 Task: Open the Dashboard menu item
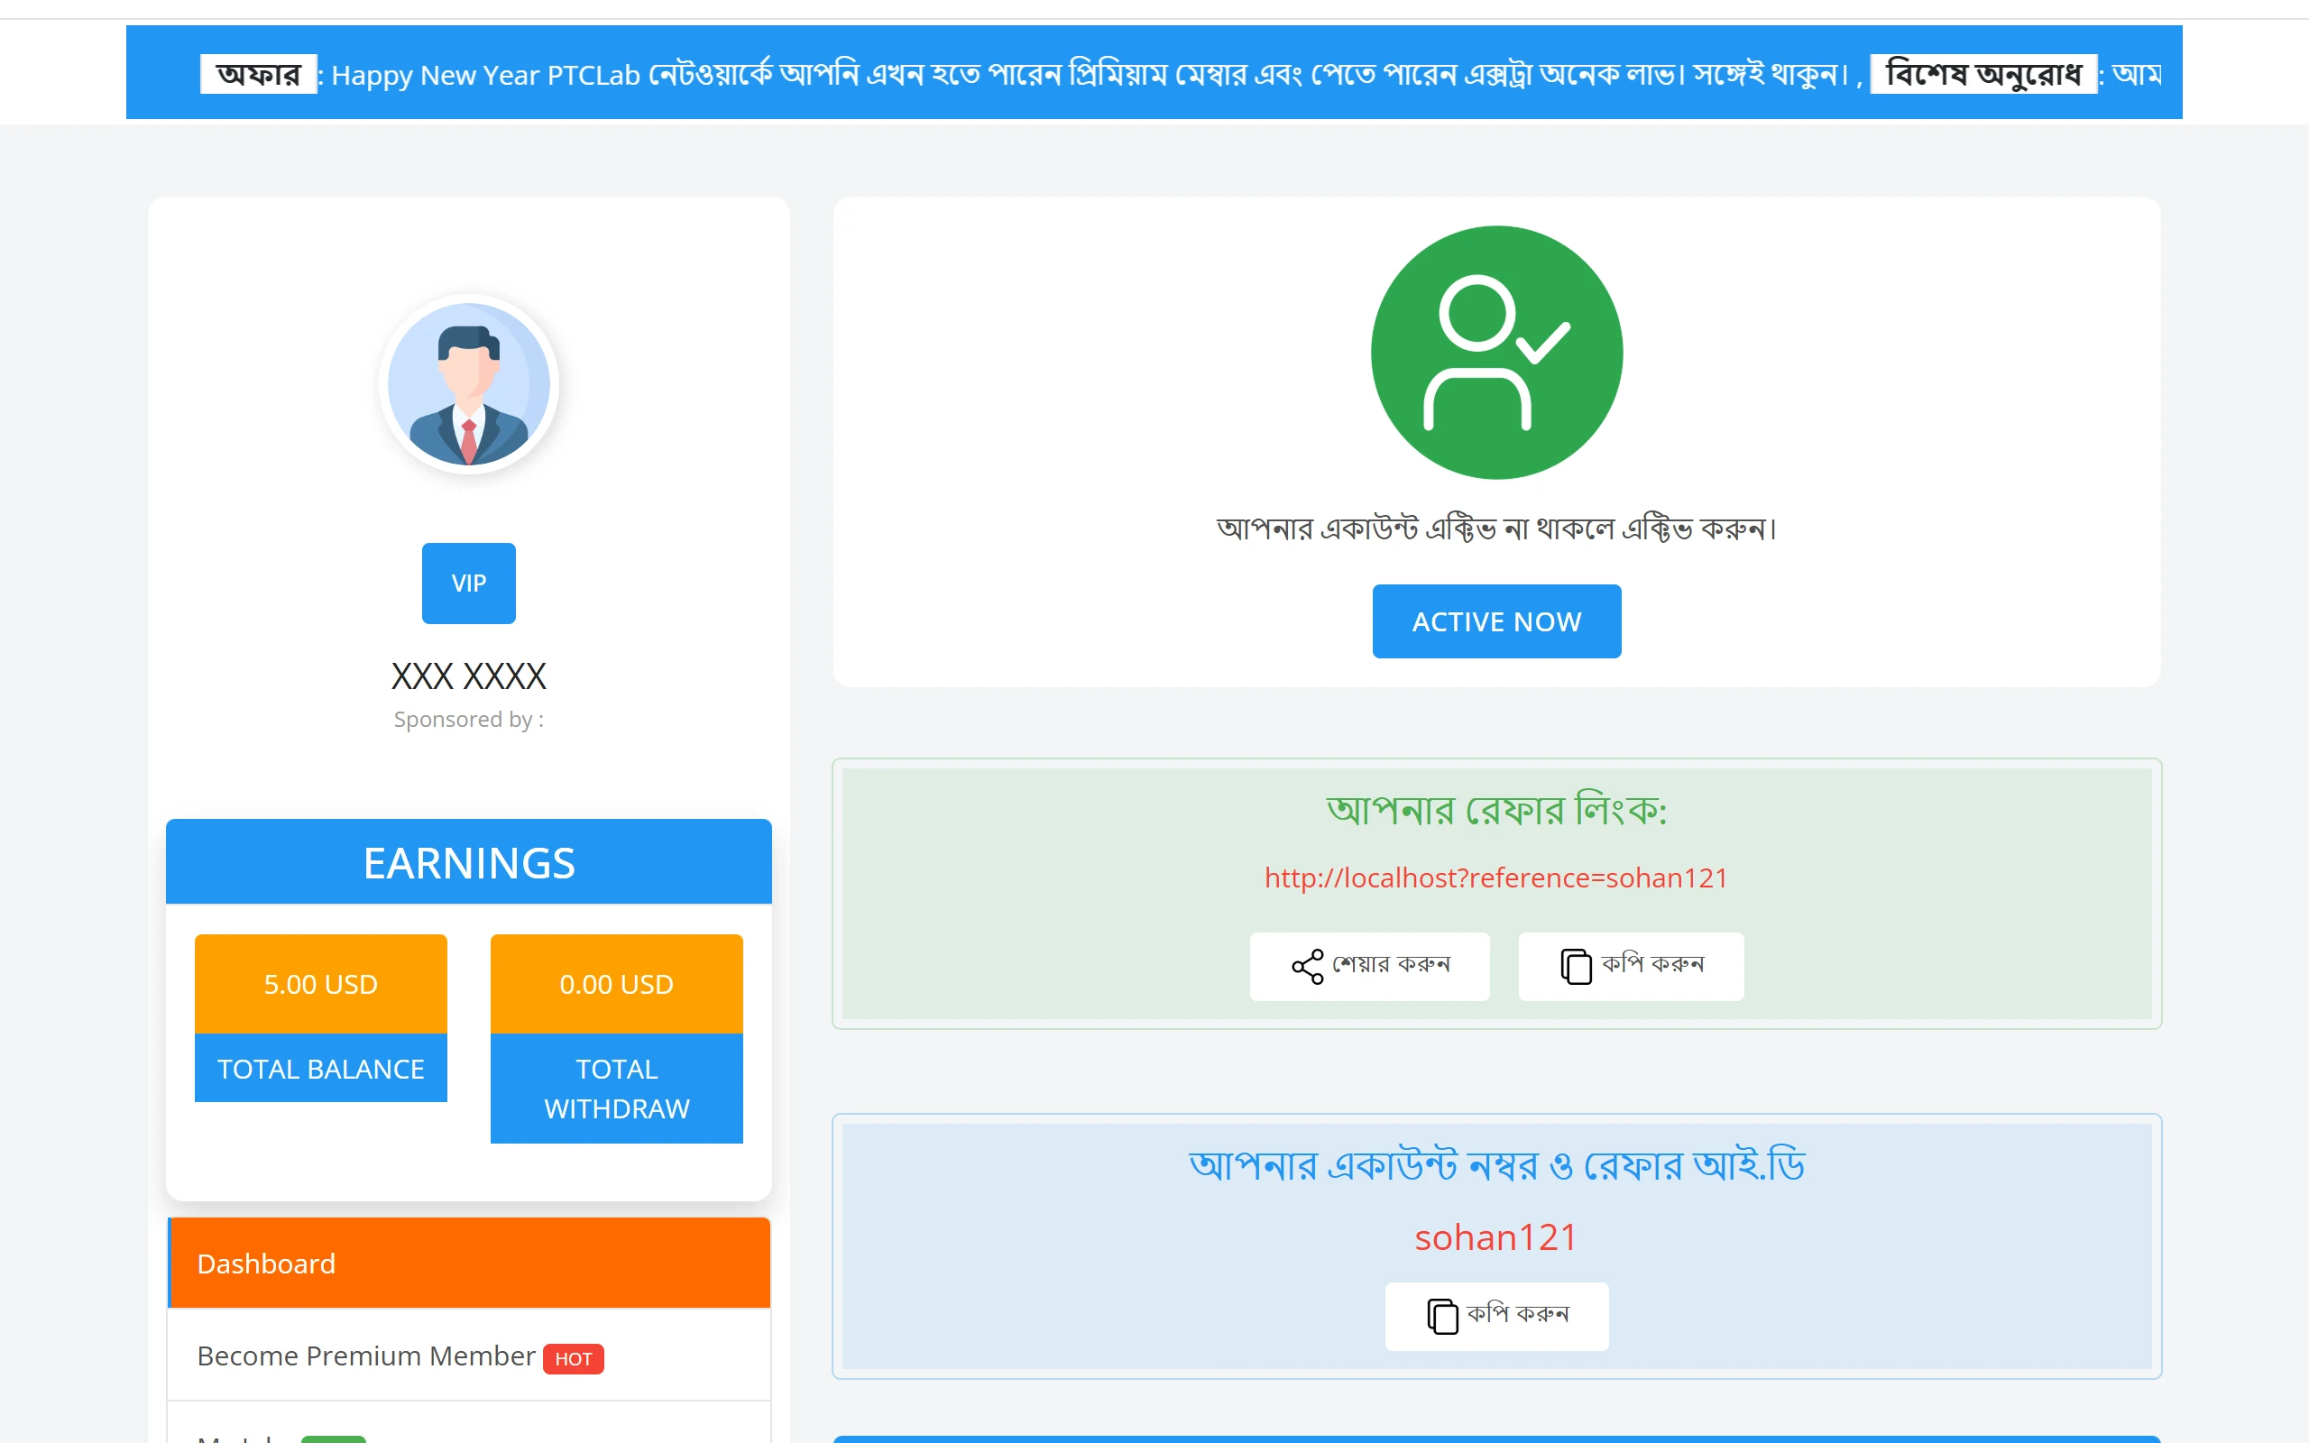point(468,1263)
